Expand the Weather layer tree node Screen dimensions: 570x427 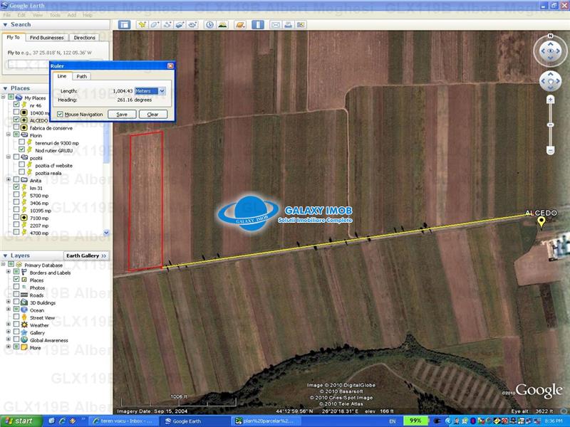[x=8, y=325]
